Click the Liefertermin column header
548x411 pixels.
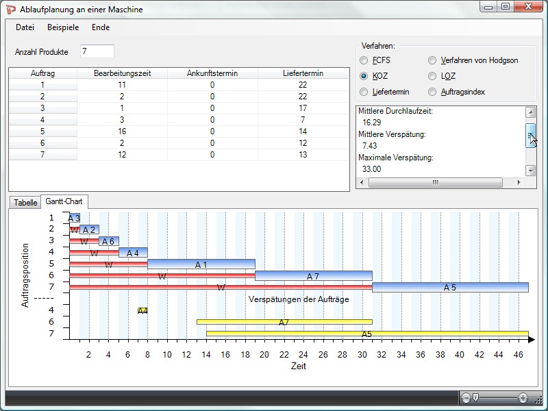tap(303, 73)
